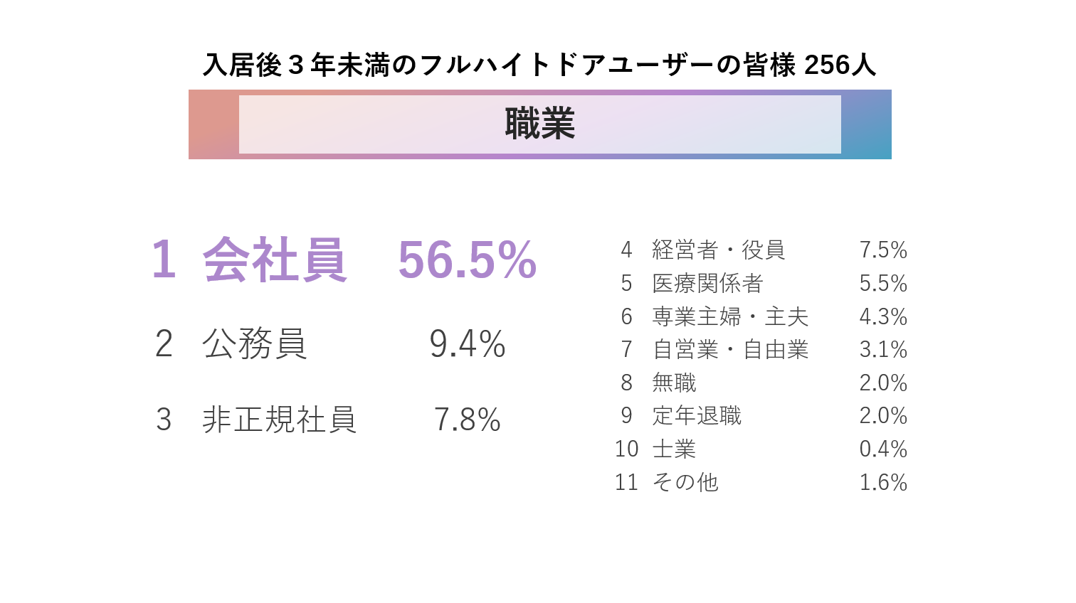Screen dimensions: 1076x603
Task: Click the 56.5% figure
Action: 467,260
